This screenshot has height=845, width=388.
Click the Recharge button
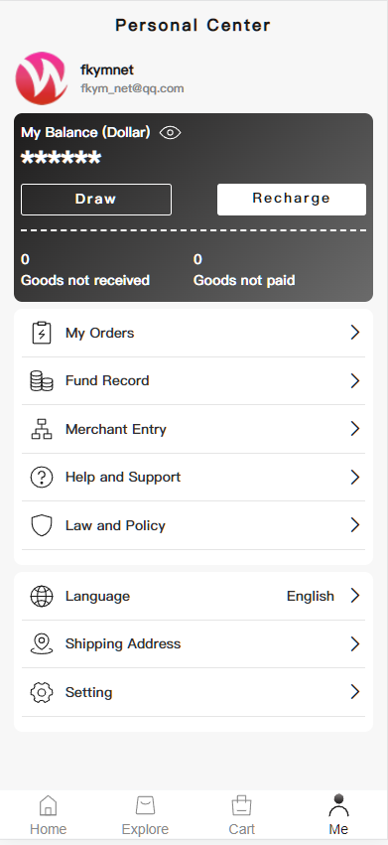pyautogui.click(x=292, y=200)
